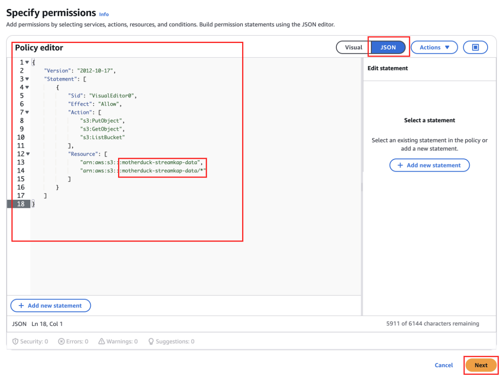
Task: Open the Actions dropdown menu
Action: (434, 47)
